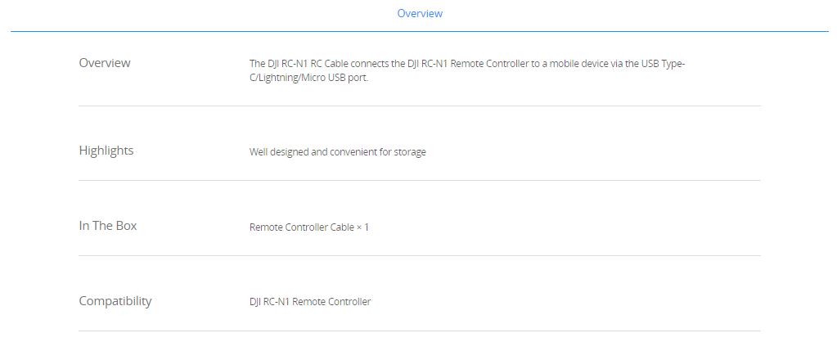
Task: Click 'C/Lightning/Micro USB port.' second description line
Action: tap(309, 78)
